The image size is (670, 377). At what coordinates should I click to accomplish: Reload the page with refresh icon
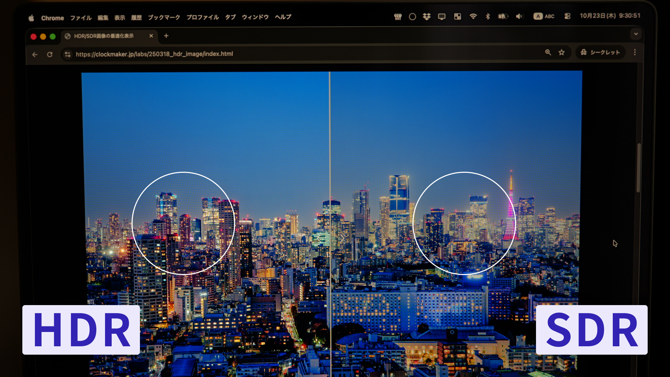tap(50, 54)
